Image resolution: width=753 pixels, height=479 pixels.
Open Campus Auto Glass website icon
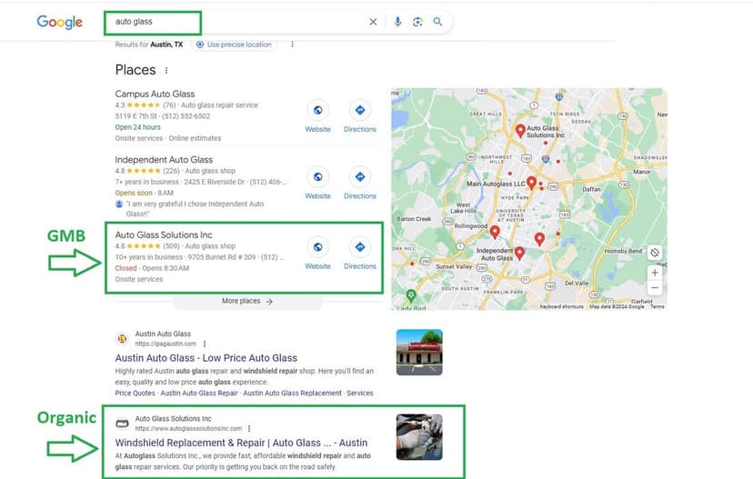point(317,110)
